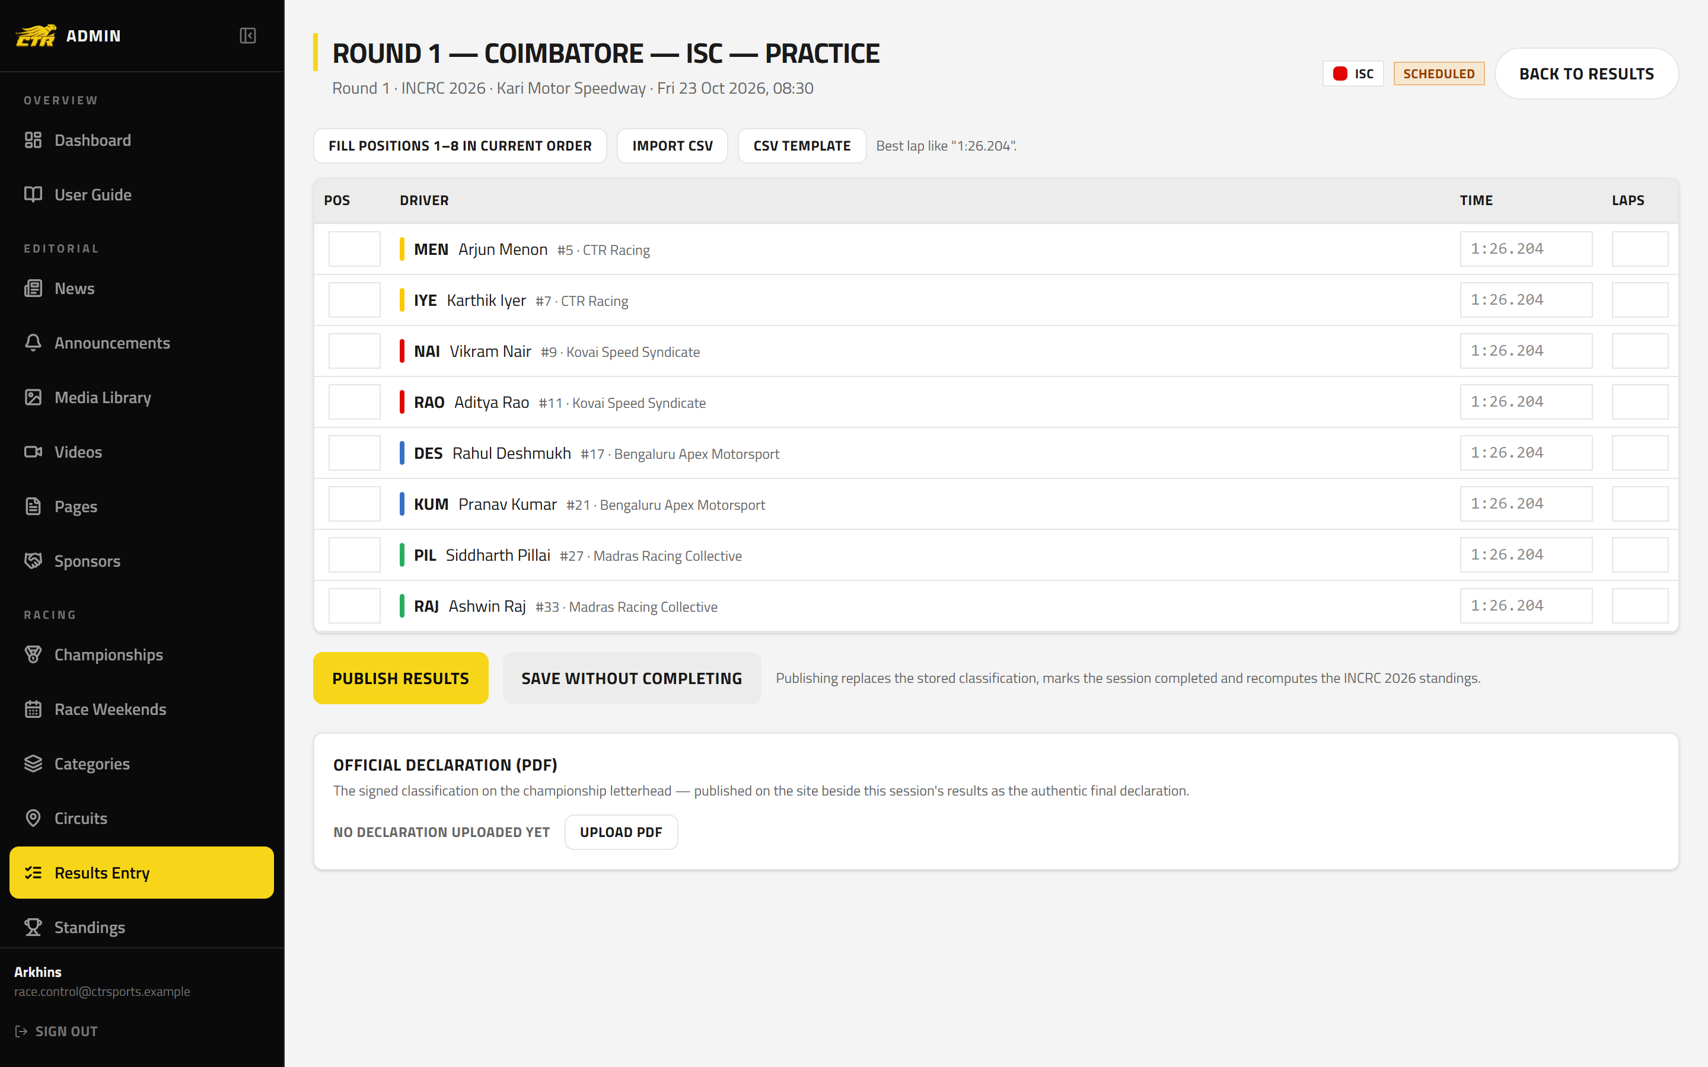Go to Announcements section
1708x1067 pixels.
click(x=142, y=342)
